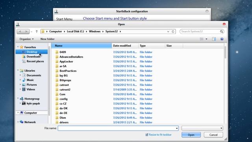Go back using the back arrow
Viewport: 252px width, 142px height.
pyautogui.click(x=20, y=32)
